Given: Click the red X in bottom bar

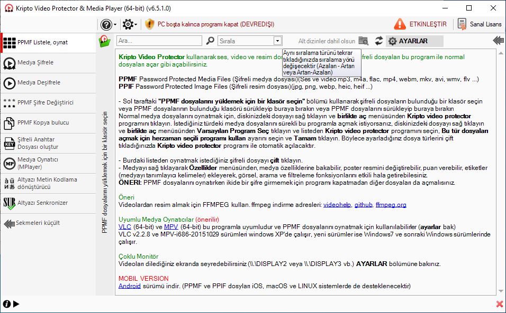Looking at the screenshot, I should (500, 304).
